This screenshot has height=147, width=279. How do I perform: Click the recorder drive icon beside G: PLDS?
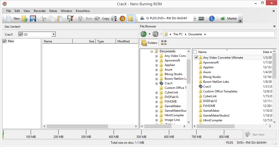pyautogui.click(x=142, y=18)
